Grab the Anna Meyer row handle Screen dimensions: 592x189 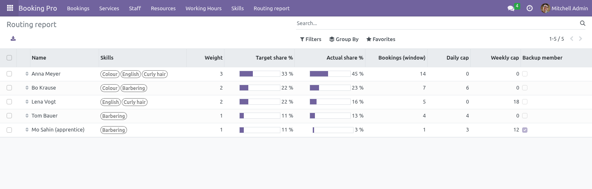coord(27,74)
